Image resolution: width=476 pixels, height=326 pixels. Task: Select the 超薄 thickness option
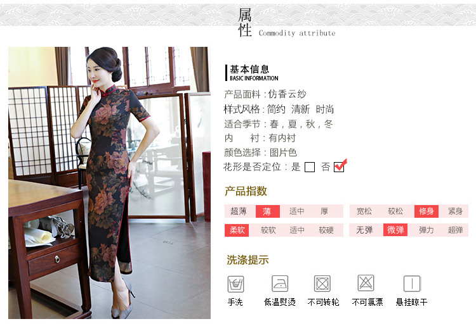pos(239,211)
